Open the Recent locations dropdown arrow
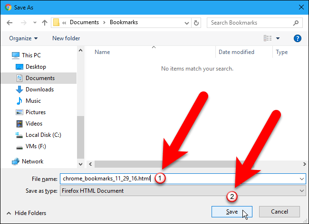This screenshot has height=224, width=309. [x=35, y=23]
